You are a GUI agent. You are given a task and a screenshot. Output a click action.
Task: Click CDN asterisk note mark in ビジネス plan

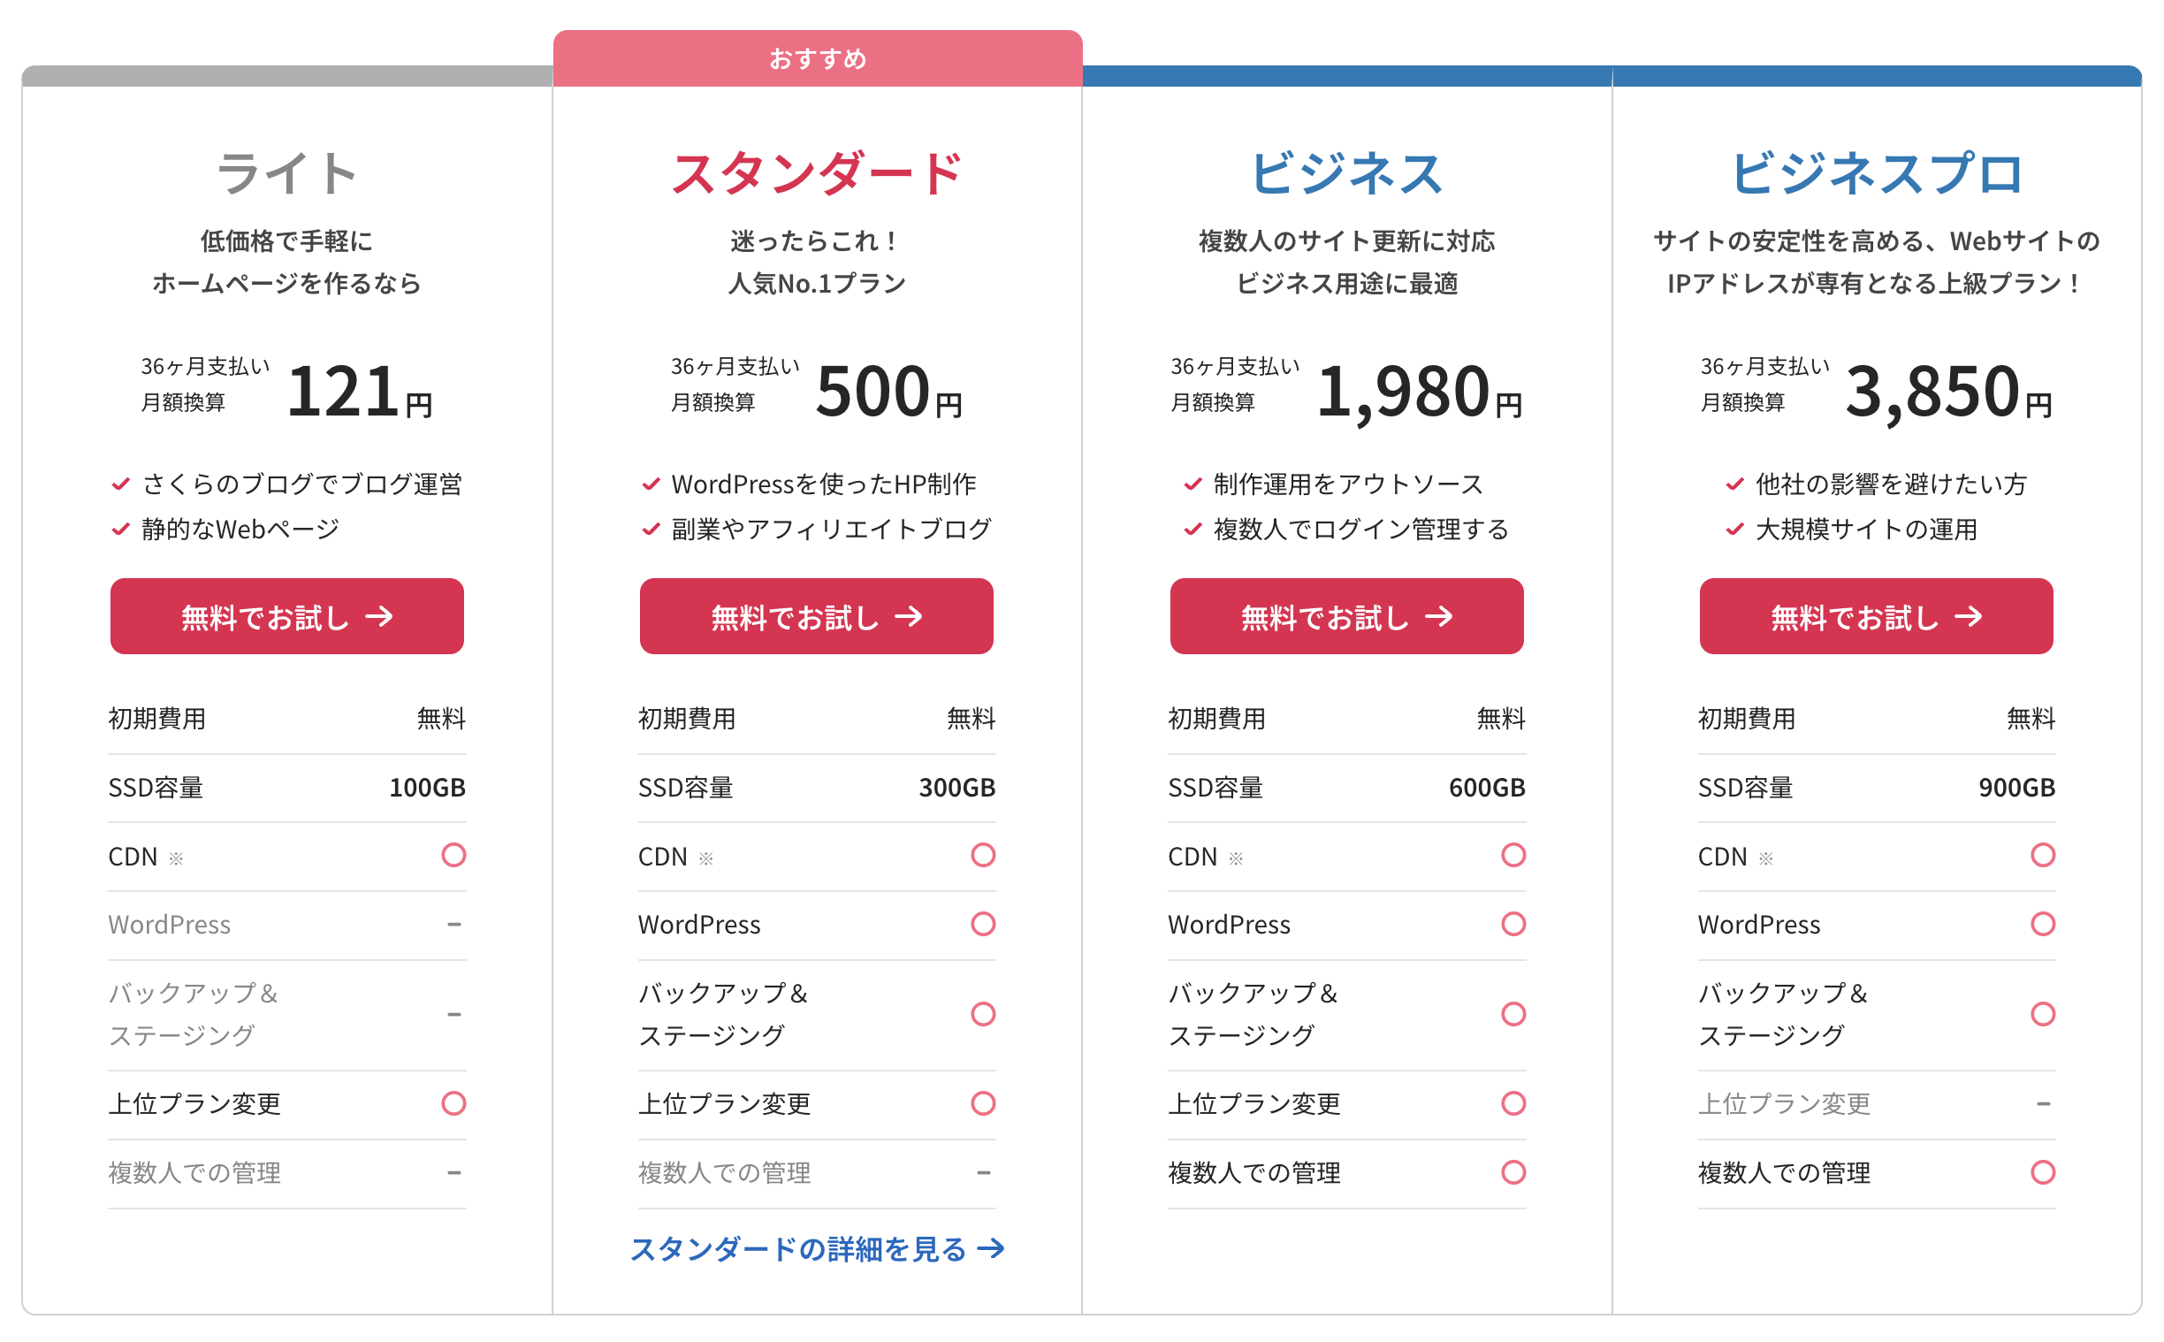(1235, 858)
